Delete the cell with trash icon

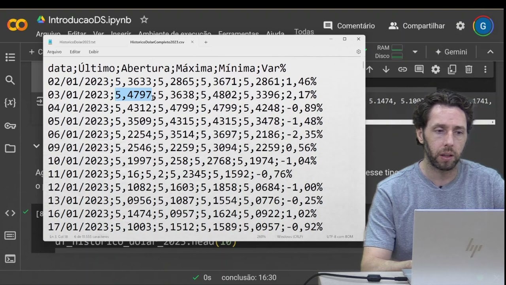[469, 70]
